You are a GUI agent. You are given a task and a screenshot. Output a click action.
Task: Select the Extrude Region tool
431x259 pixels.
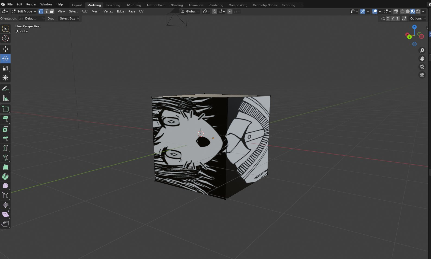coord(5,120)
